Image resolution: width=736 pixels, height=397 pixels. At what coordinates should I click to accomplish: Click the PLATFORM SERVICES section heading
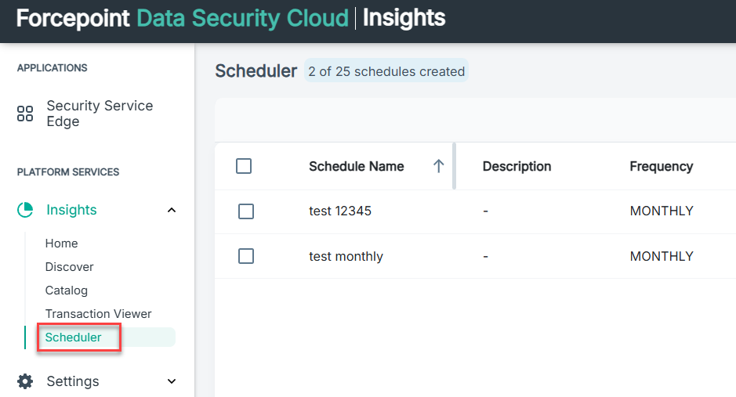coord(68,172)
